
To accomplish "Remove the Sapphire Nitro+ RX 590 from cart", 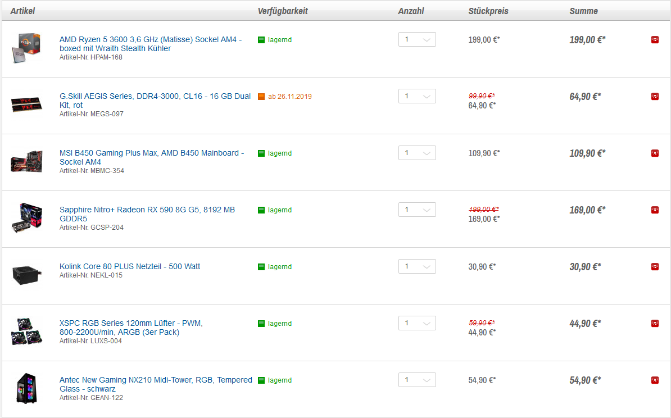I will [655, 210].
